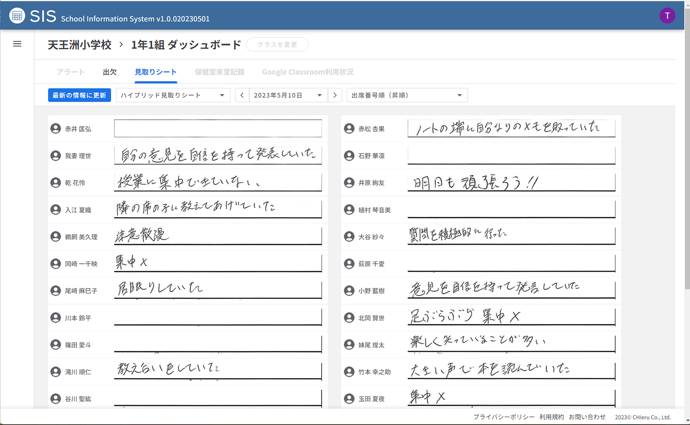The image size is (690, 425).
Task: Click the student name 竹本 幸之助
Action: [374, 371]
